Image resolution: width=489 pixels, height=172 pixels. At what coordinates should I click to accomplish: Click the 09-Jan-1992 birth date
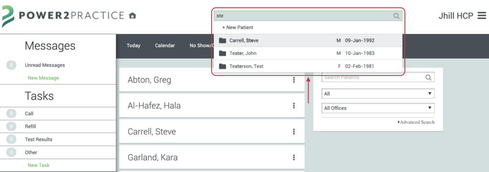(360, 40)
